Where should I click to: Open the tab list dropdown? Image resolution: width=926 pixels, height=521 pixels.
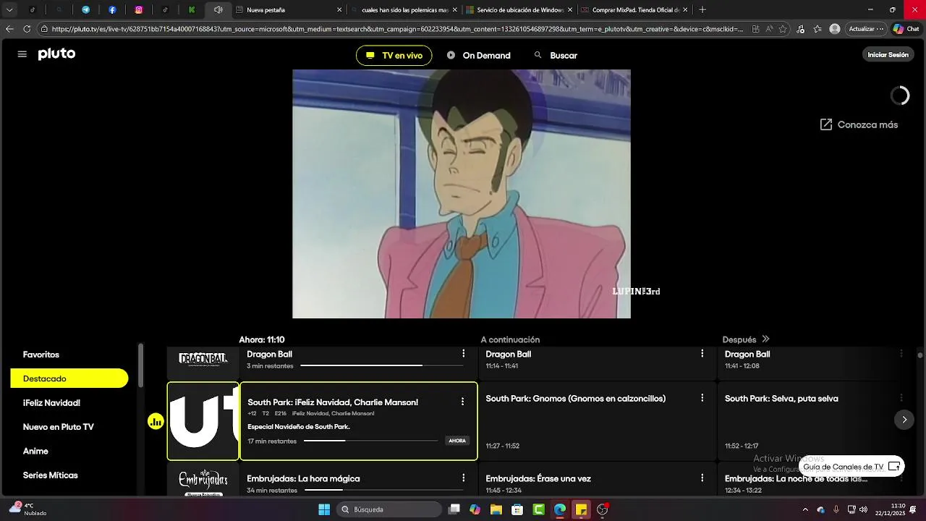(9, 10)
